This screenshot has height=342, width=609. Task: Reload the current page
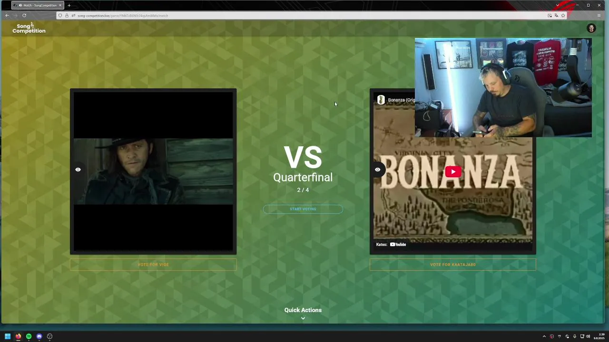coord(24,16)
